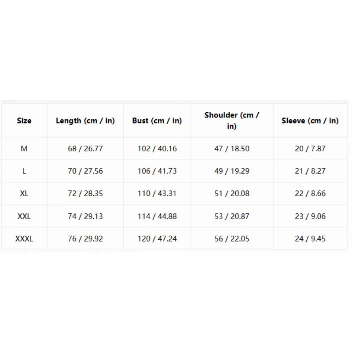Image resolution: width=352 pixels, height=352 pixels.
Task: Select the 74 / 29.13 length cell
Action: (85, 216)
